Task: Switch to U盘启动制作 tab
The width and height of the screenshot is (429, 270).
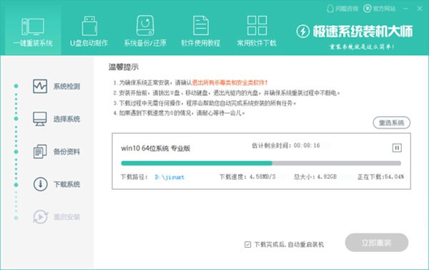Action: click(89, 32)
